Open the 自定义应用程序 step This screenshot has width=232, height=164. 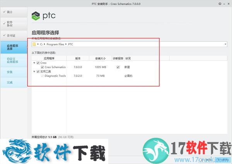pyautogui.click(x=14, y=60)
